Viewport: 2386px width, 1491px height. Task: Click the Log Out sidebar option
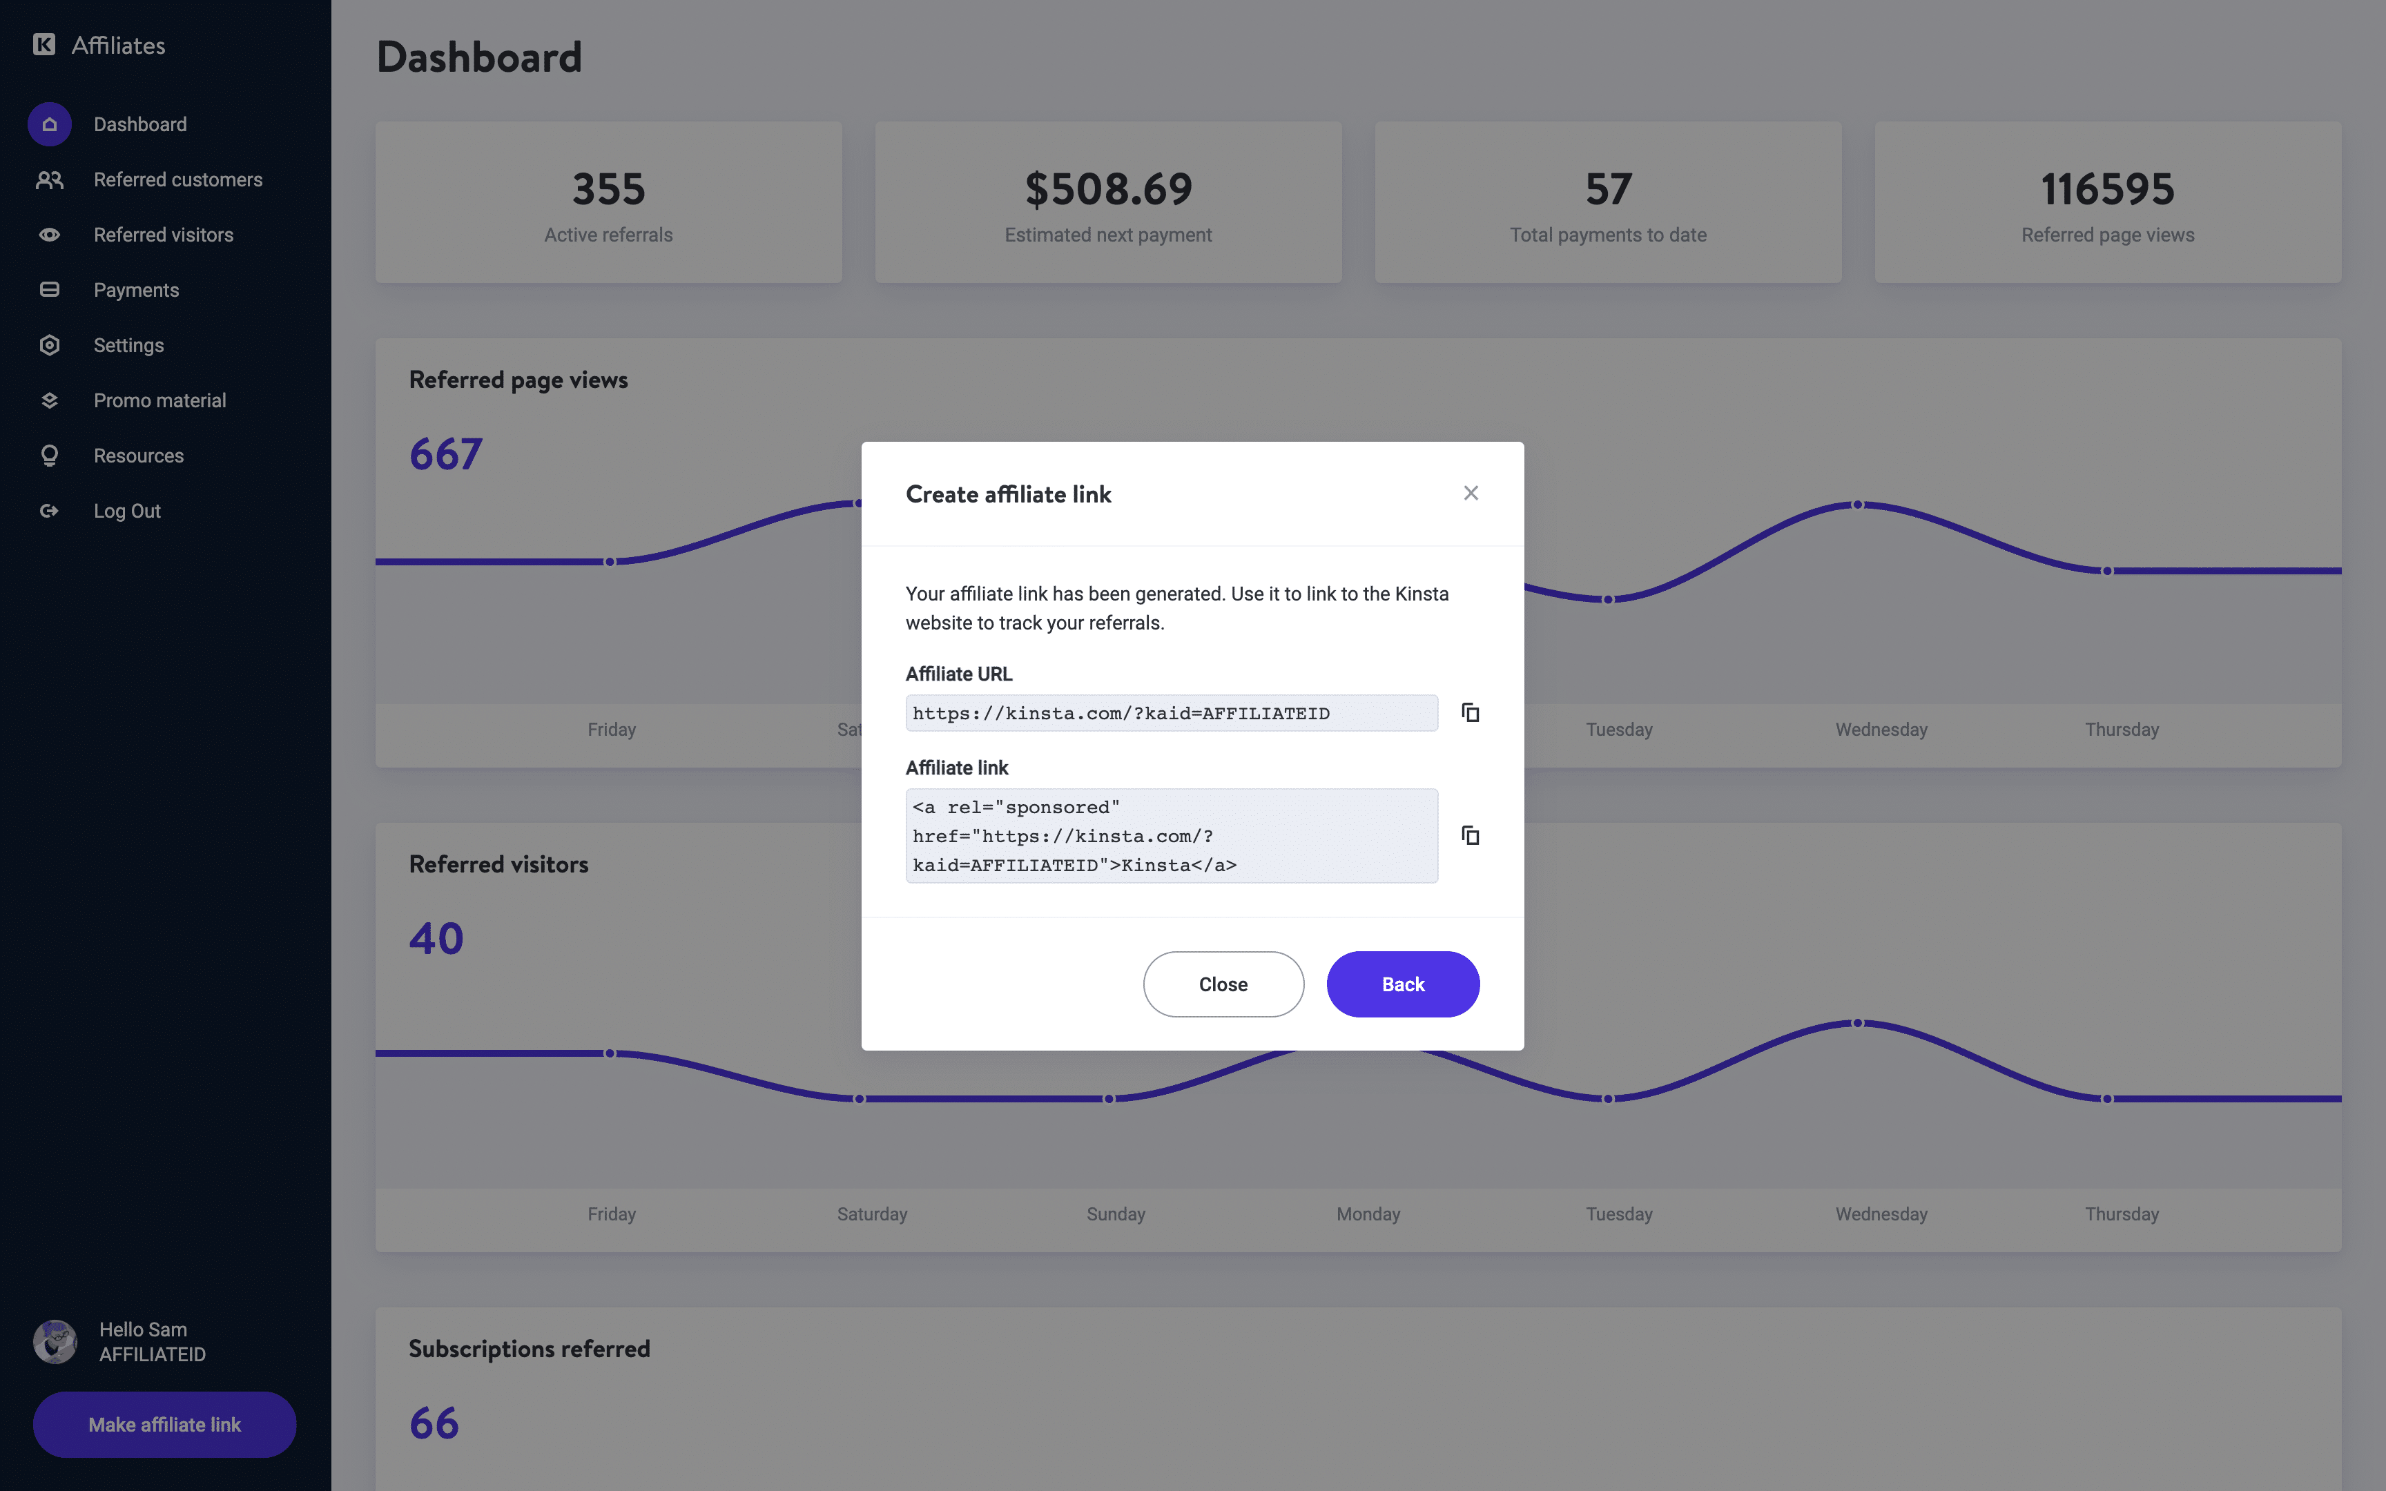point(127,510)
